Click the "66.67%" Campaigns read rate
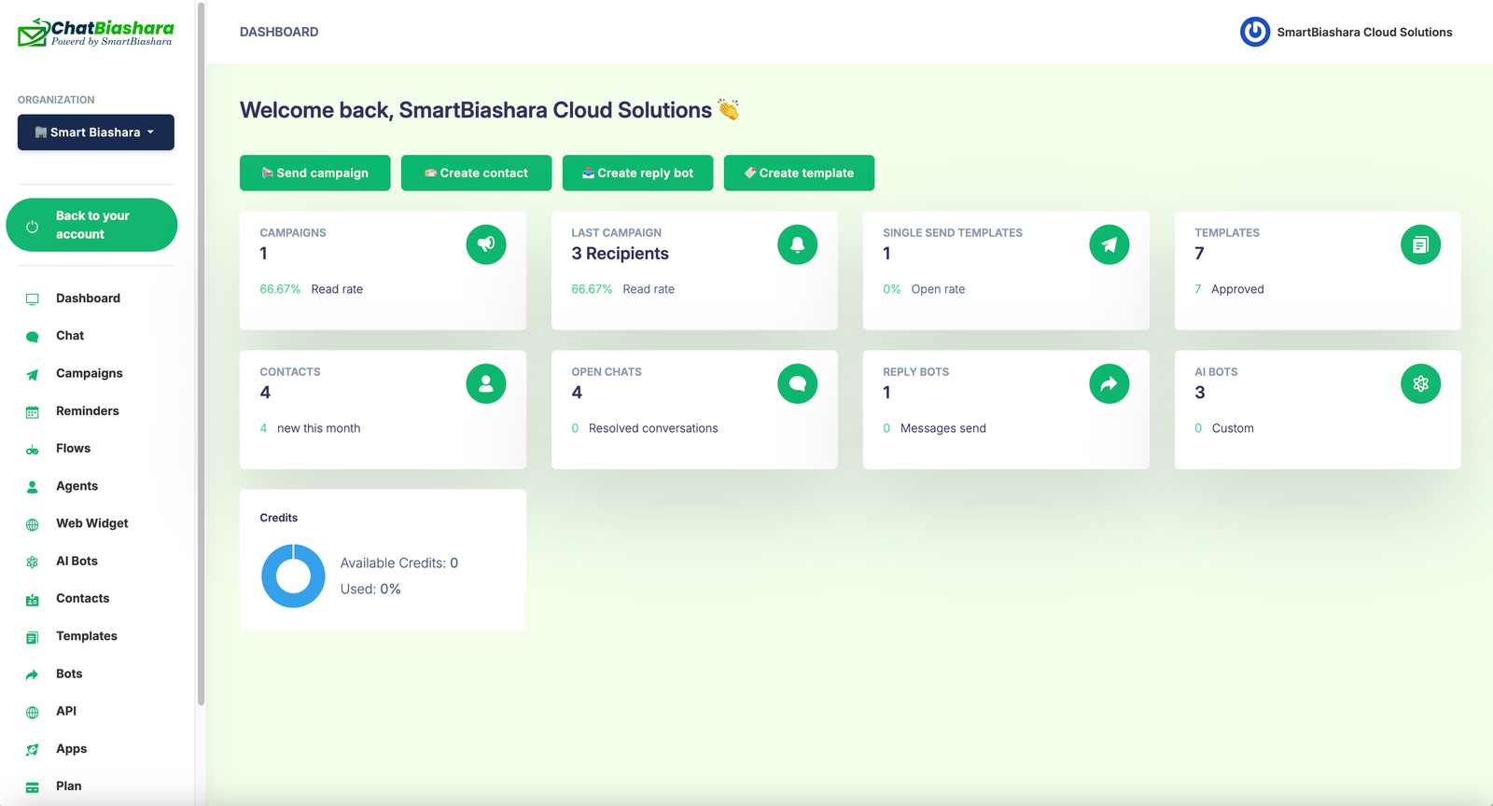This screenshot has width=1493, height=806. coord(280,289)
